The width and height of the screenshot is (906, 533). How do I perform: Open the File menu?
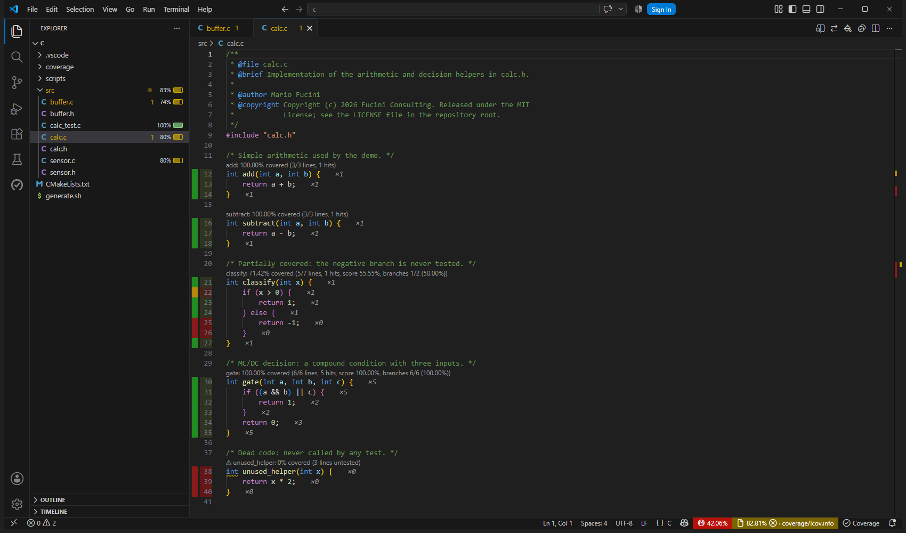pyautogui.click(x=33, y=9)
